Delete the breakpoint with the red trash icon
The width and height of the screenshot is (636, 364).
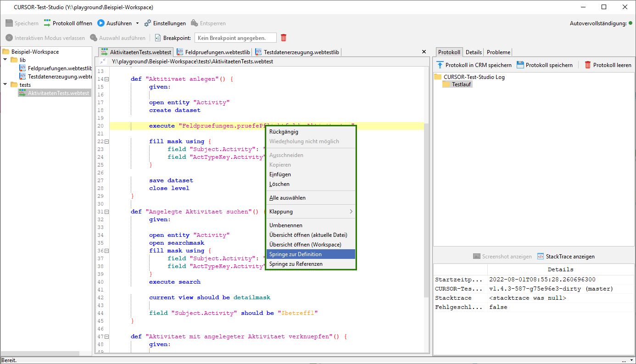coord(284,38)
